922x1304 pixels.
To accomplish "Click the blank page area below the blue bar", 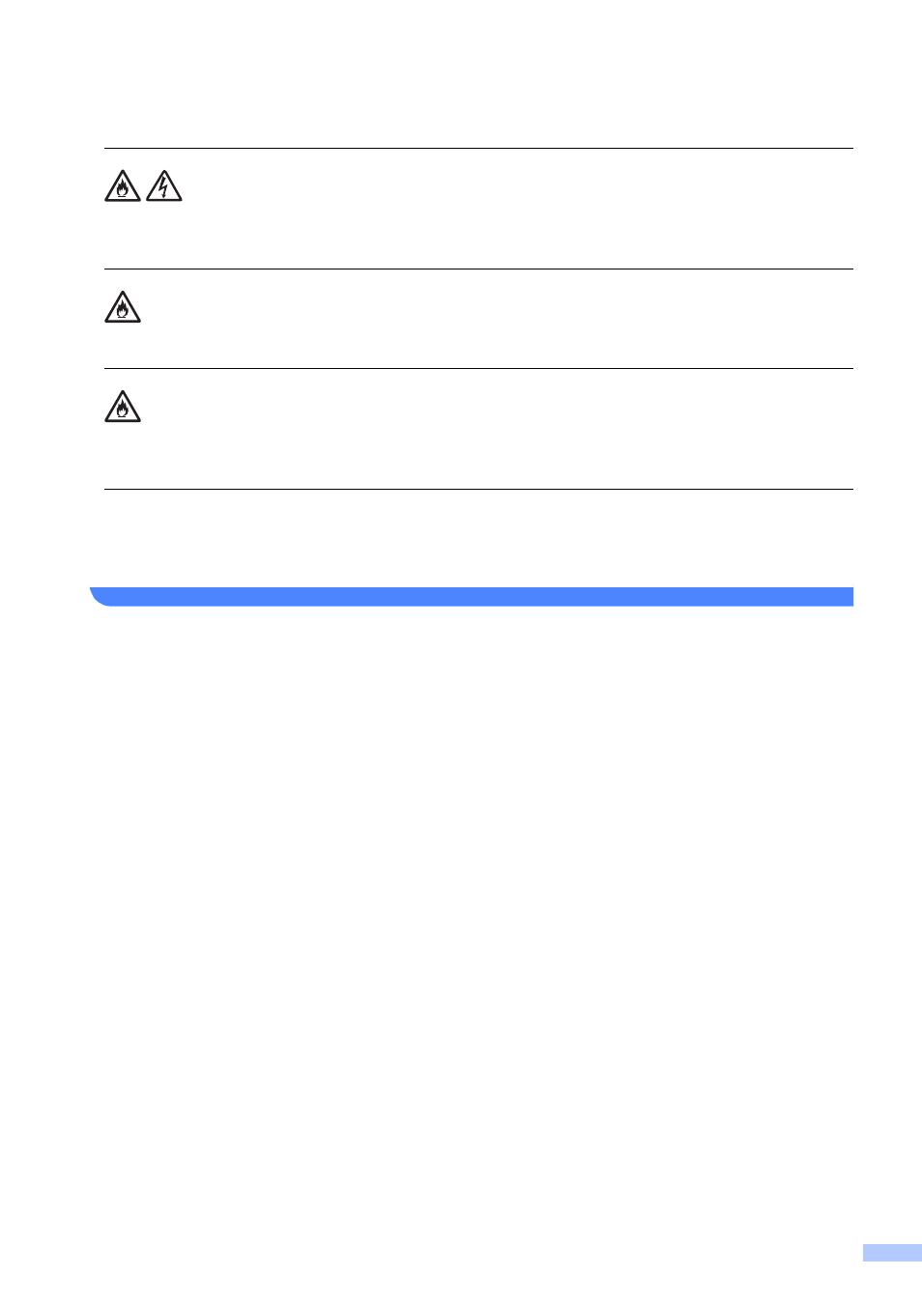I will pos(472,918).
